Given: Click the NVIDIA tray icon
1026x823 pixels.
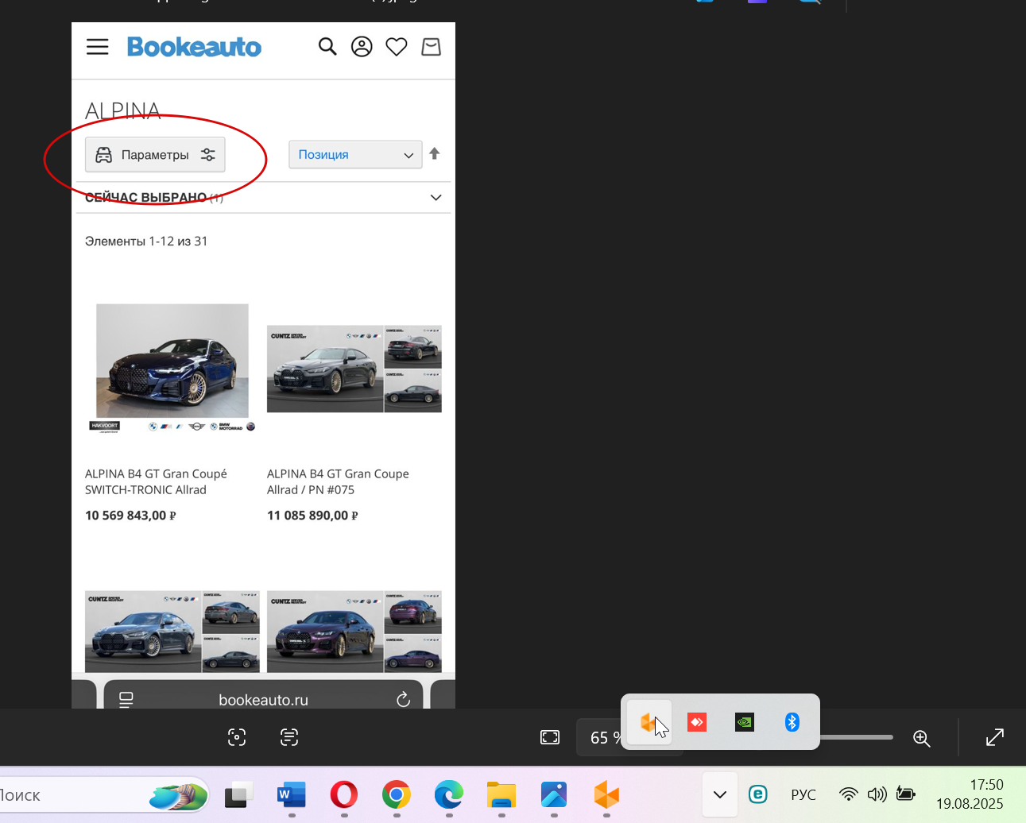Looking at the screenshot, I should (745, 722).
